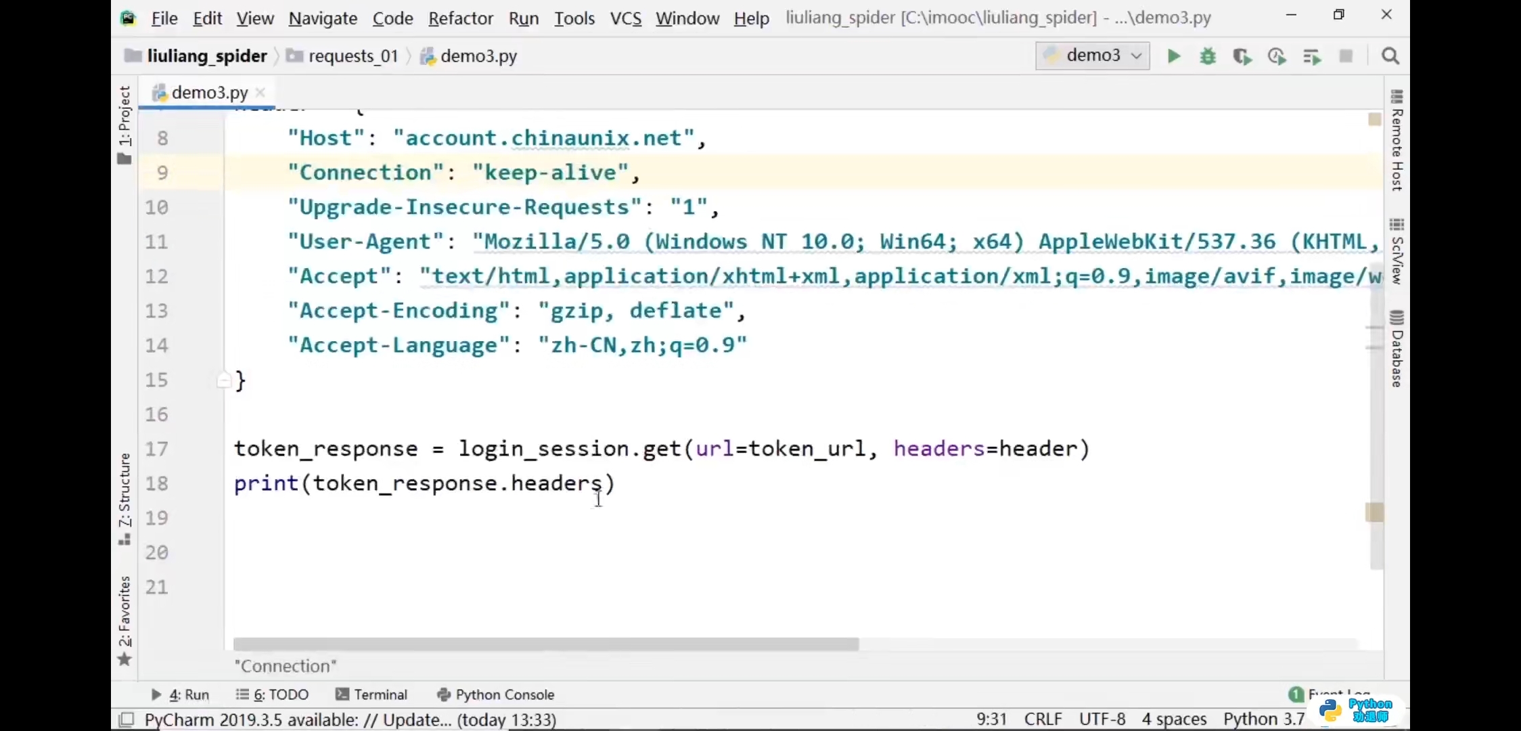Click the horizontal editor scrollbar

[x=545, y=644]
